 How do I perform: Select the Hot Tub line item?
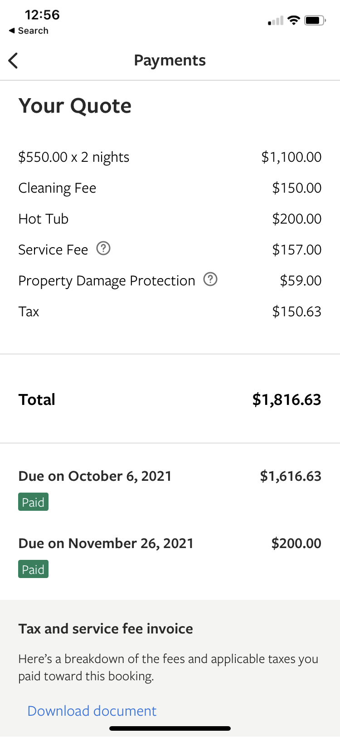(43, 219)
